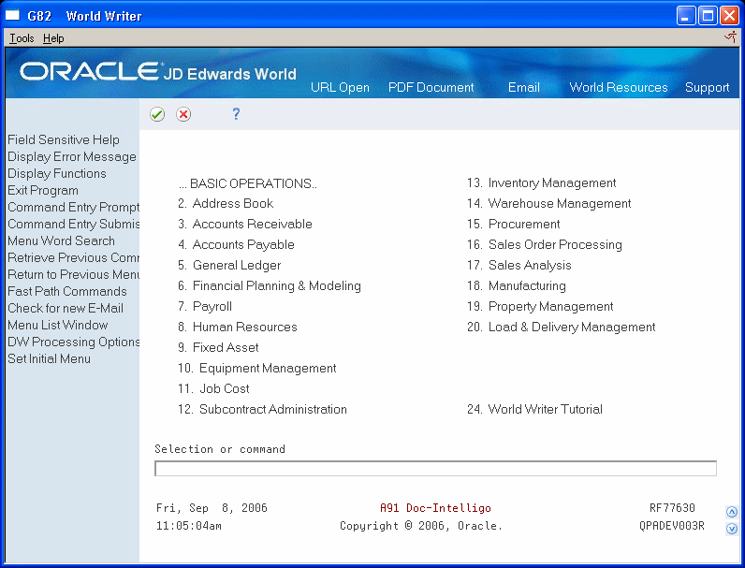Open World Resources in the header

click(619, 87)
